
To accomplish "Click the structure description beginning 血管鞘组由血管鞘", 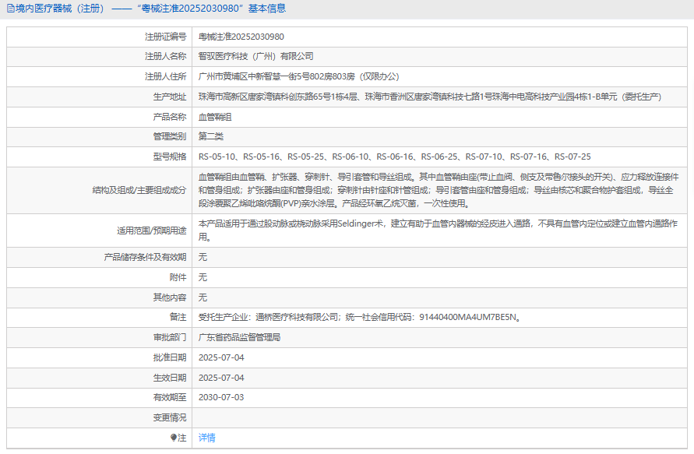I will (x=439, y=190).
